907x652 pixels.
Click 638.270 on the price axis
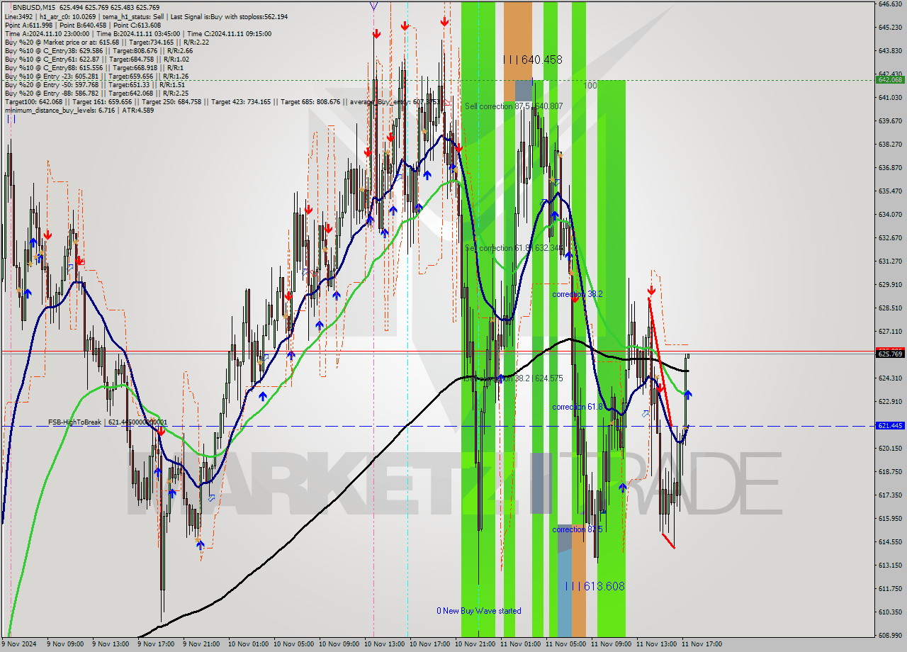[x=890, y=144]
